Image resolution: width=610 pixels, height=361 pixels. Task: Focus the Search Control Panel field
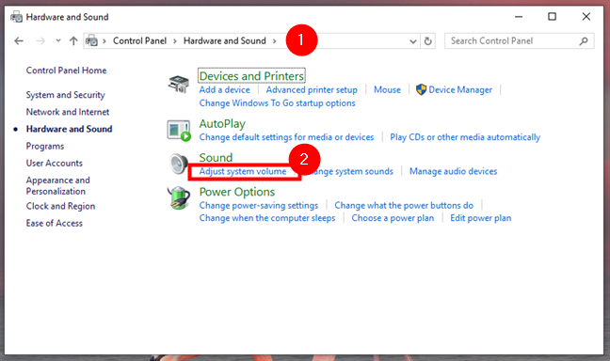pyautogui.click(x=519, y=40)
